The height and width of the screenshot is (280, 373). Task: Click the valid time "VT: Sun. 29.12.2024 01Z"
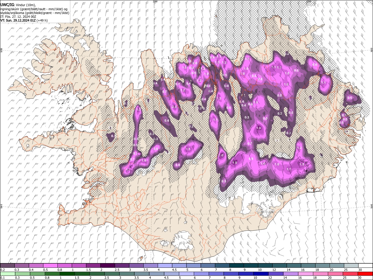[18, 20]
